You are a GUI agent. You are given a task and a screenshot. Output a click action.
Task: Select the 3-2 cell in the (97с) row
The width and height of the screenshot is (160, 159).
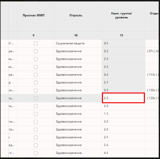click(123, 51)
